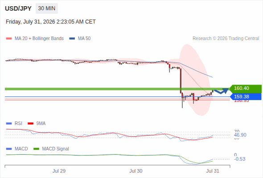
Task: Click the blue 159.38 pivot price tag
Action: point(246,97)
